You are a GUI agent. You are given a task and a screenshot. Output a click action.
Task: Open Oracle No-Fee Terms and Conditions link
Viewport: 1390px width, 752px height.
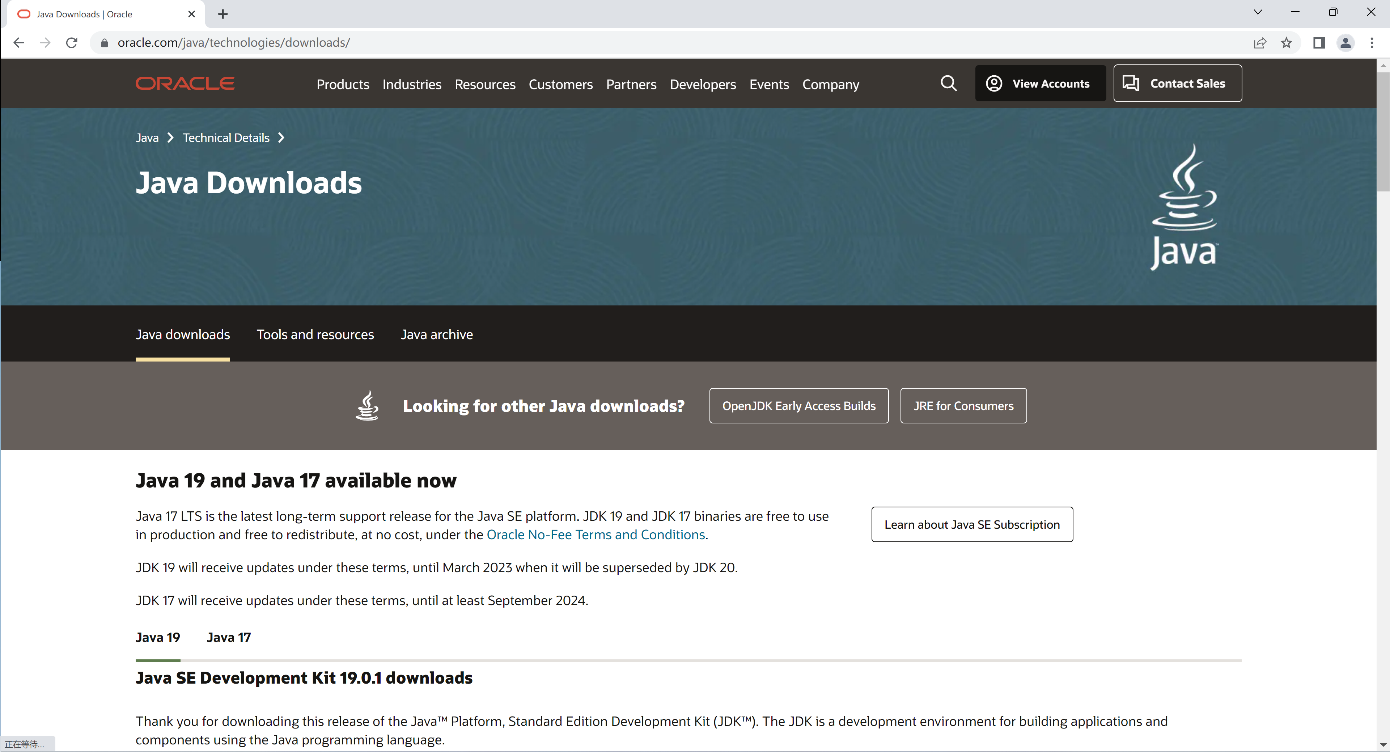click(x=596, y=535)
